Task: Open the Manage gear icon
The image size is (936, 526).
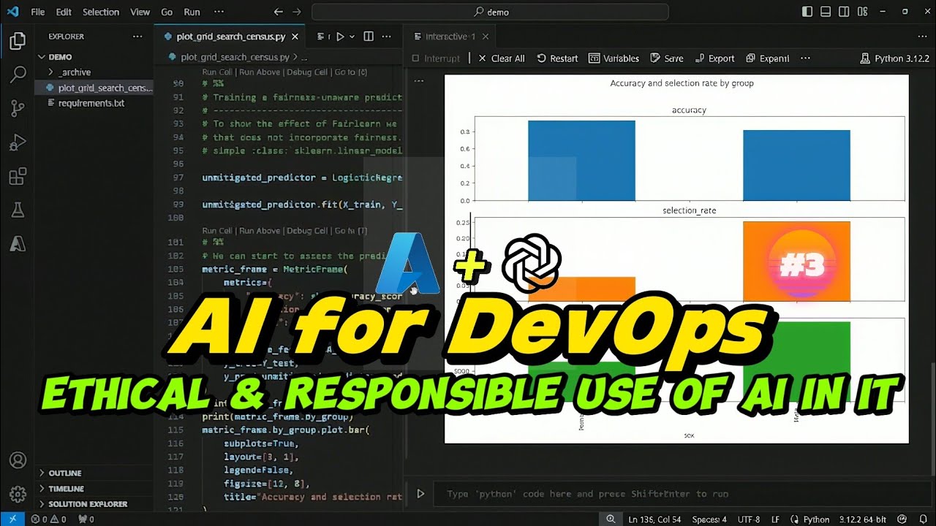Action: tap(18, 495)
